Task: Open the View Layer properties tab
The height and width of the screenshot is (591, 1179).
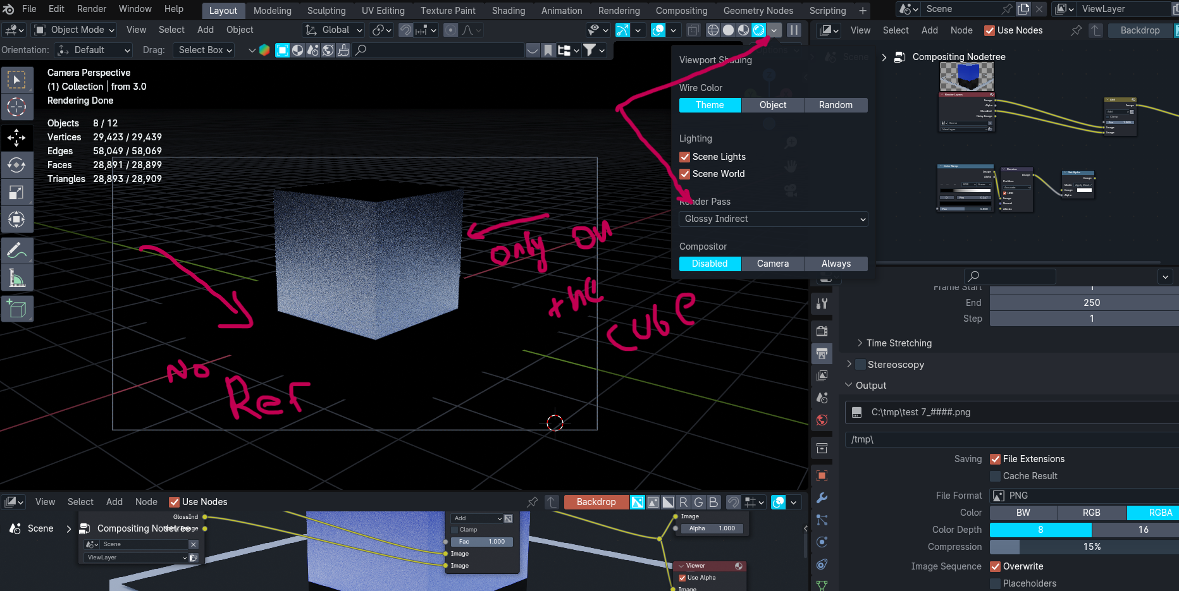Action: click(822, 375)
